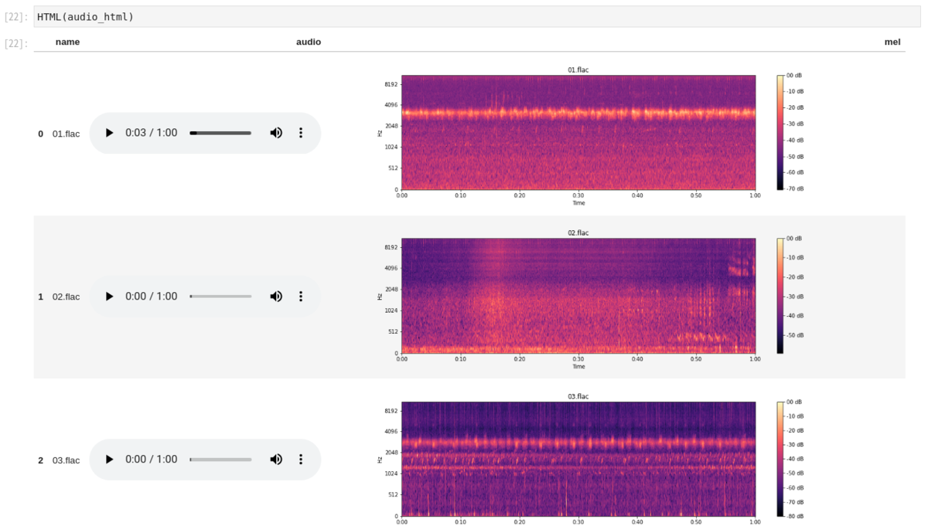Click the 01.flac spectrogram dB colorbar
The image size is (928, 526).
pos(780,132)
